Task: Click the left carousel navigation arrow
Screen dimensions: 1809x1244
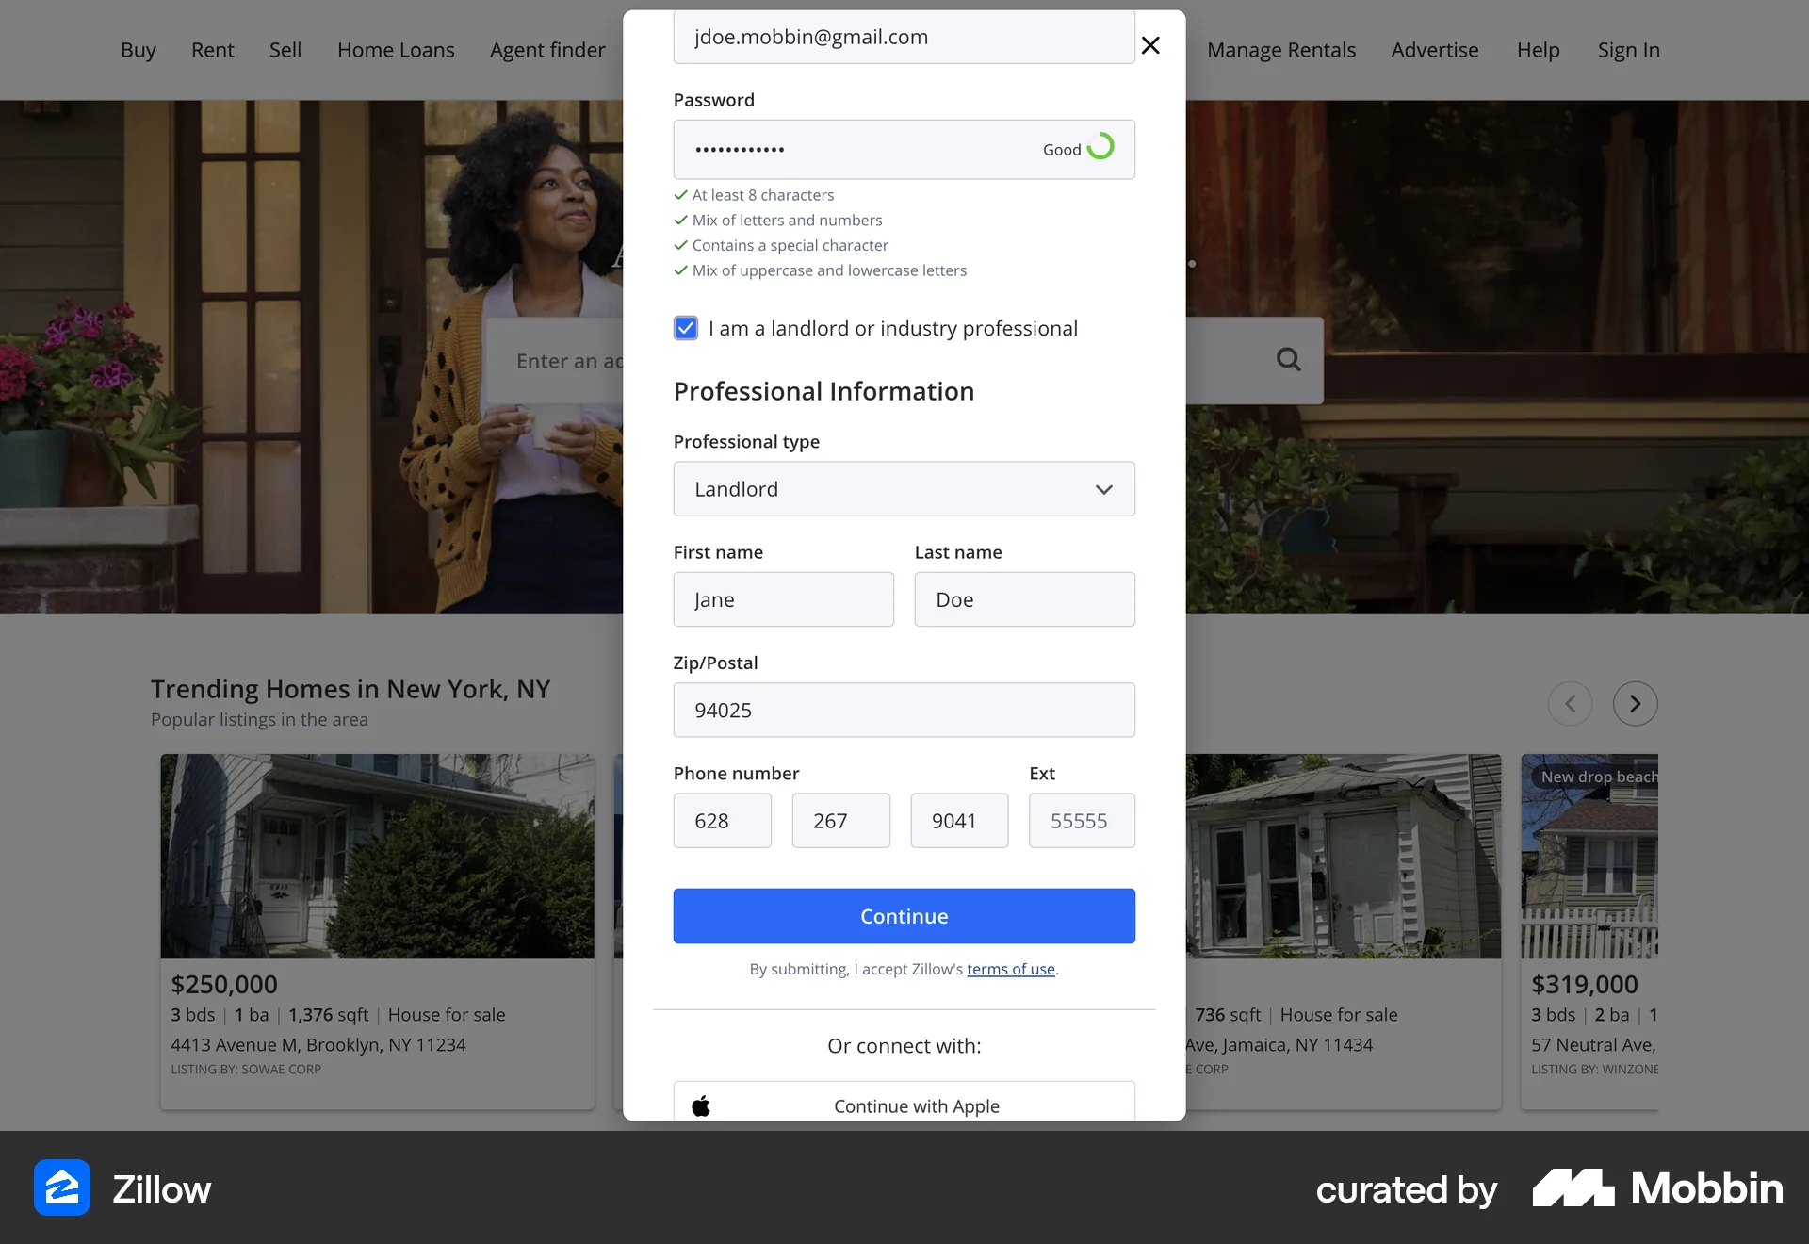Action: [x=1570, y=703]
